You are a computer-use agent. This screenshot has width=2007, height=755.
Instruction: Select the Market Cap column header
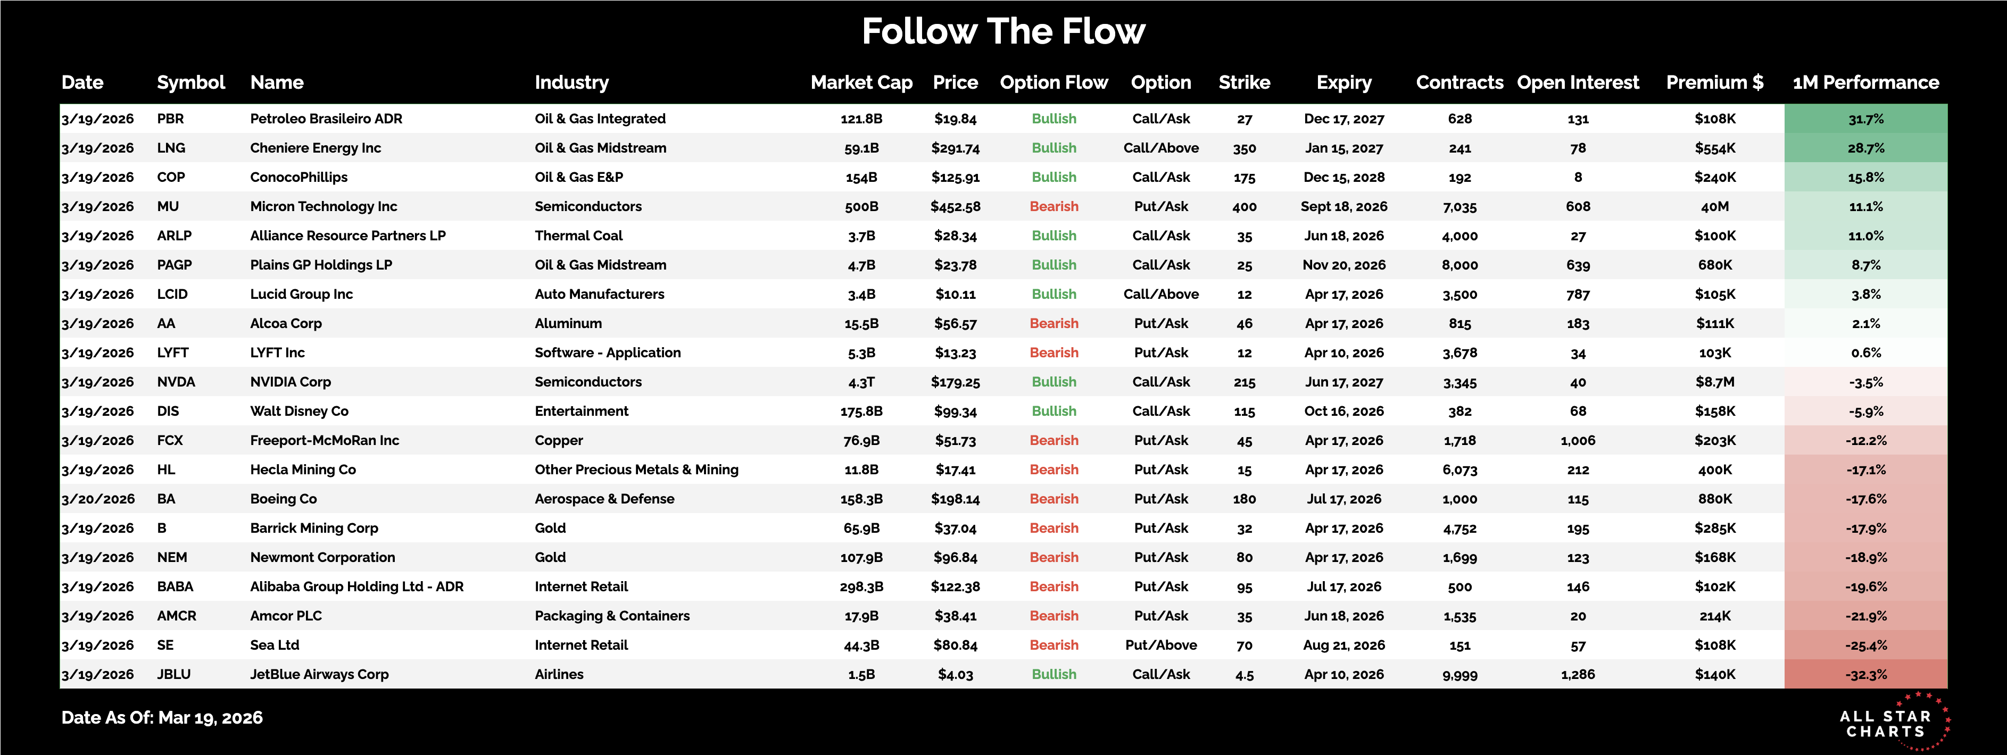point(861,82)
